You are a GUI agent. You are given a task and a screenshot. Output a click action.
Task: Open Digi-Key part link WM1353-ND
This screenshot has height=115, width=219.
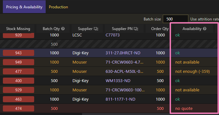tap(118, 80)
